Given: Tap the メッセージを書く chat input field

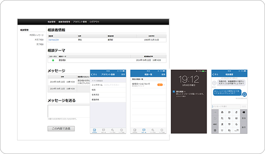Looking at the screenshot, I should [226, 106].
